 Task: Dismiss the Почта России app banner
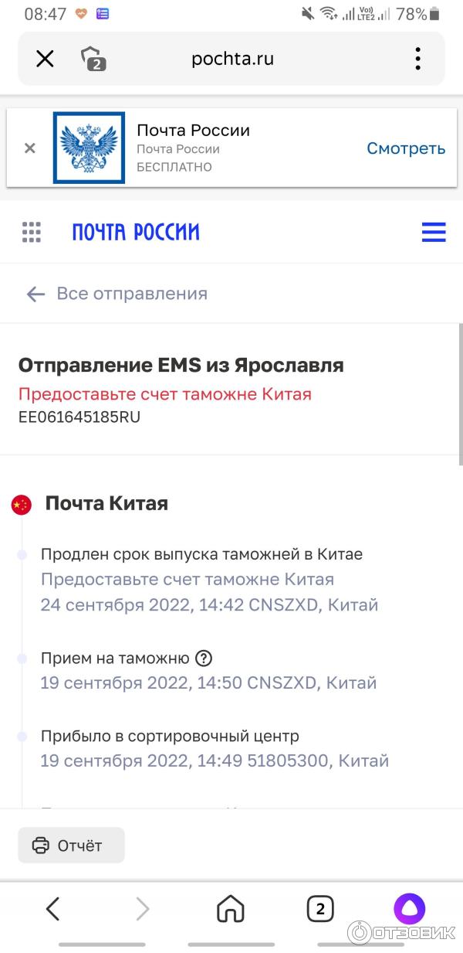tap(30, 148)
